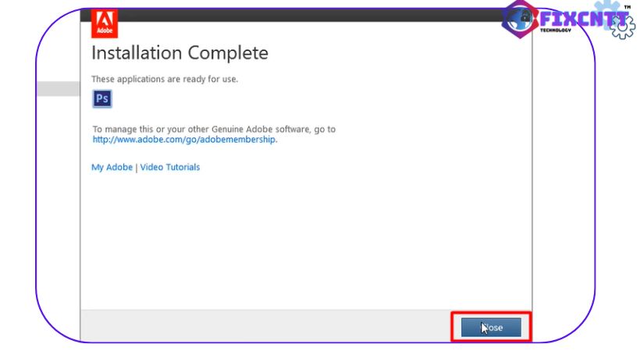
Task: Open the My Adobe link
Action: [112, 168]
